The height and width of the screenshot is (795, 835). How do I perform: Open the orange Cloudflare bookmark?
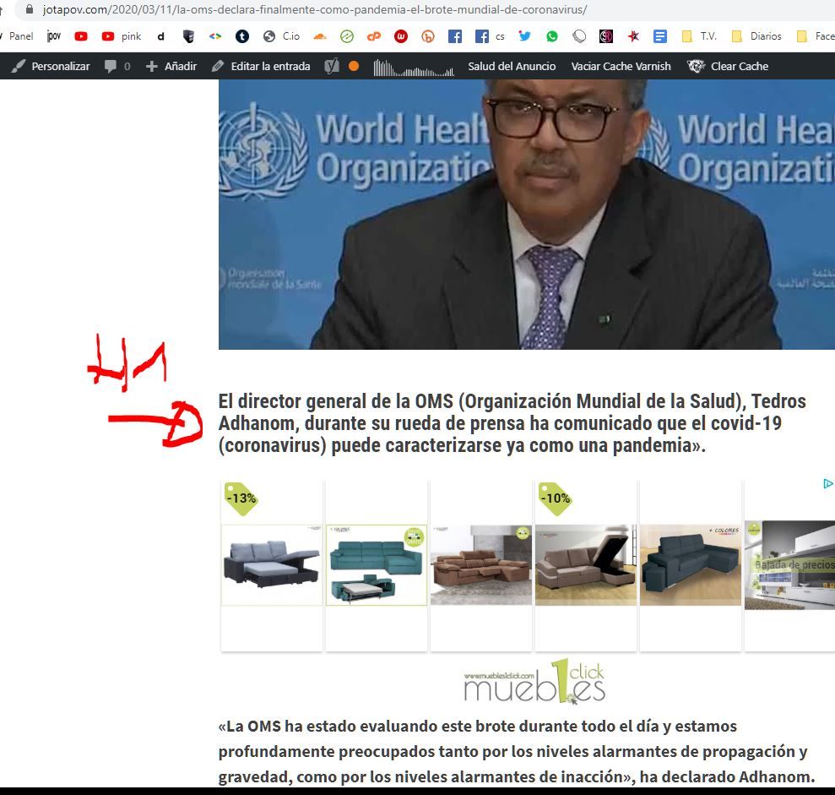320,36
